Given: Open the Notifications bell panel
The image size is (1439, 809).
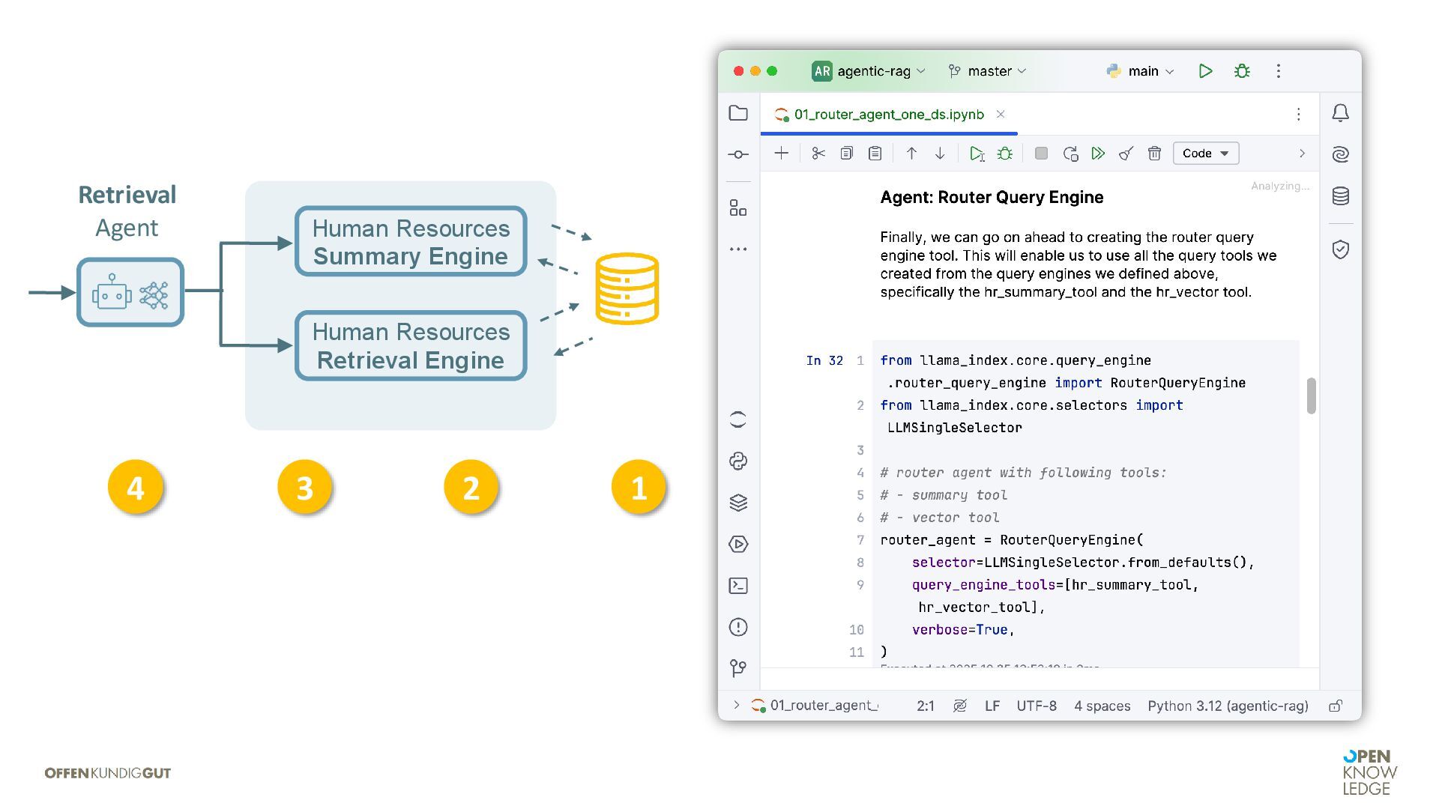Looking at the screenshot, I should point(1341,113).
